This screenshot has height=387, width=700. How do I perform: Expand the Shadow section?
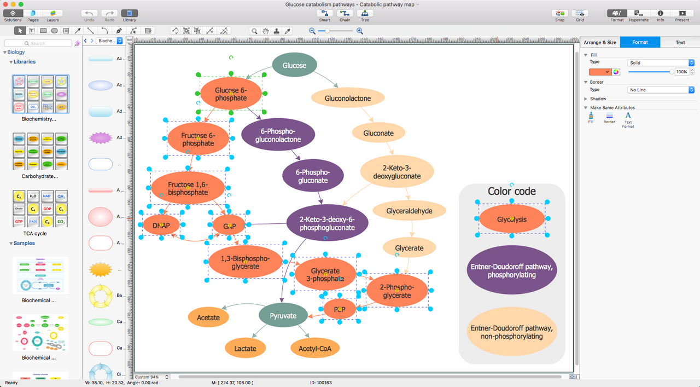pos(586,99)
